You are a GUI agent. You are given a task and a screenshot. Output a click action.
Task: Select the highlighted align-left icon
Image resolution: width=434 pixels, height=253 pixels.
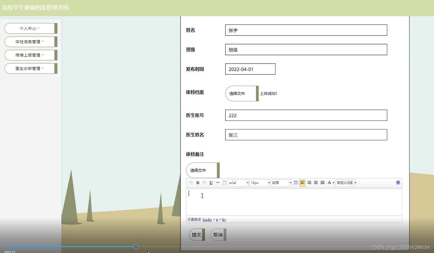pyautogui.click(x=302, y=183)
